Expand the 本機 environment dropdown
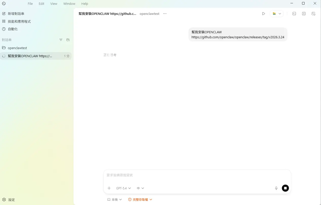 tap(115, 199)
